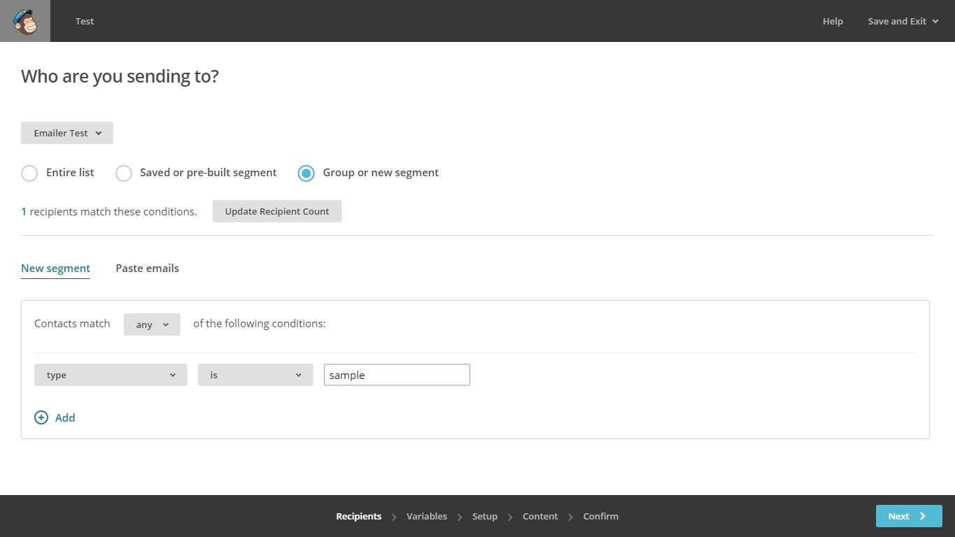Choose Saved or pre-built segment radio
Viewport: 955px width, 537px height.
pyautogui.click(x=124, y=173)
